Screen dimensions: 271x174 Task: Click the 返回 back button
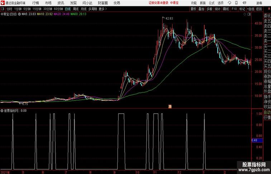tap(259, 9)
